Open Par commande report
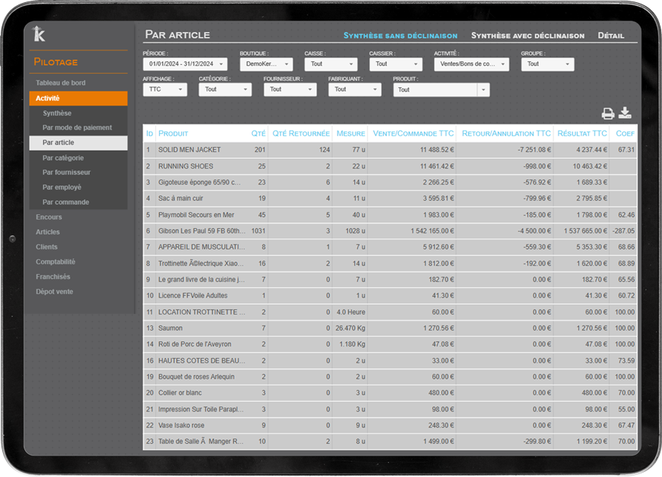Screen dimensions: 662x477 65,202
